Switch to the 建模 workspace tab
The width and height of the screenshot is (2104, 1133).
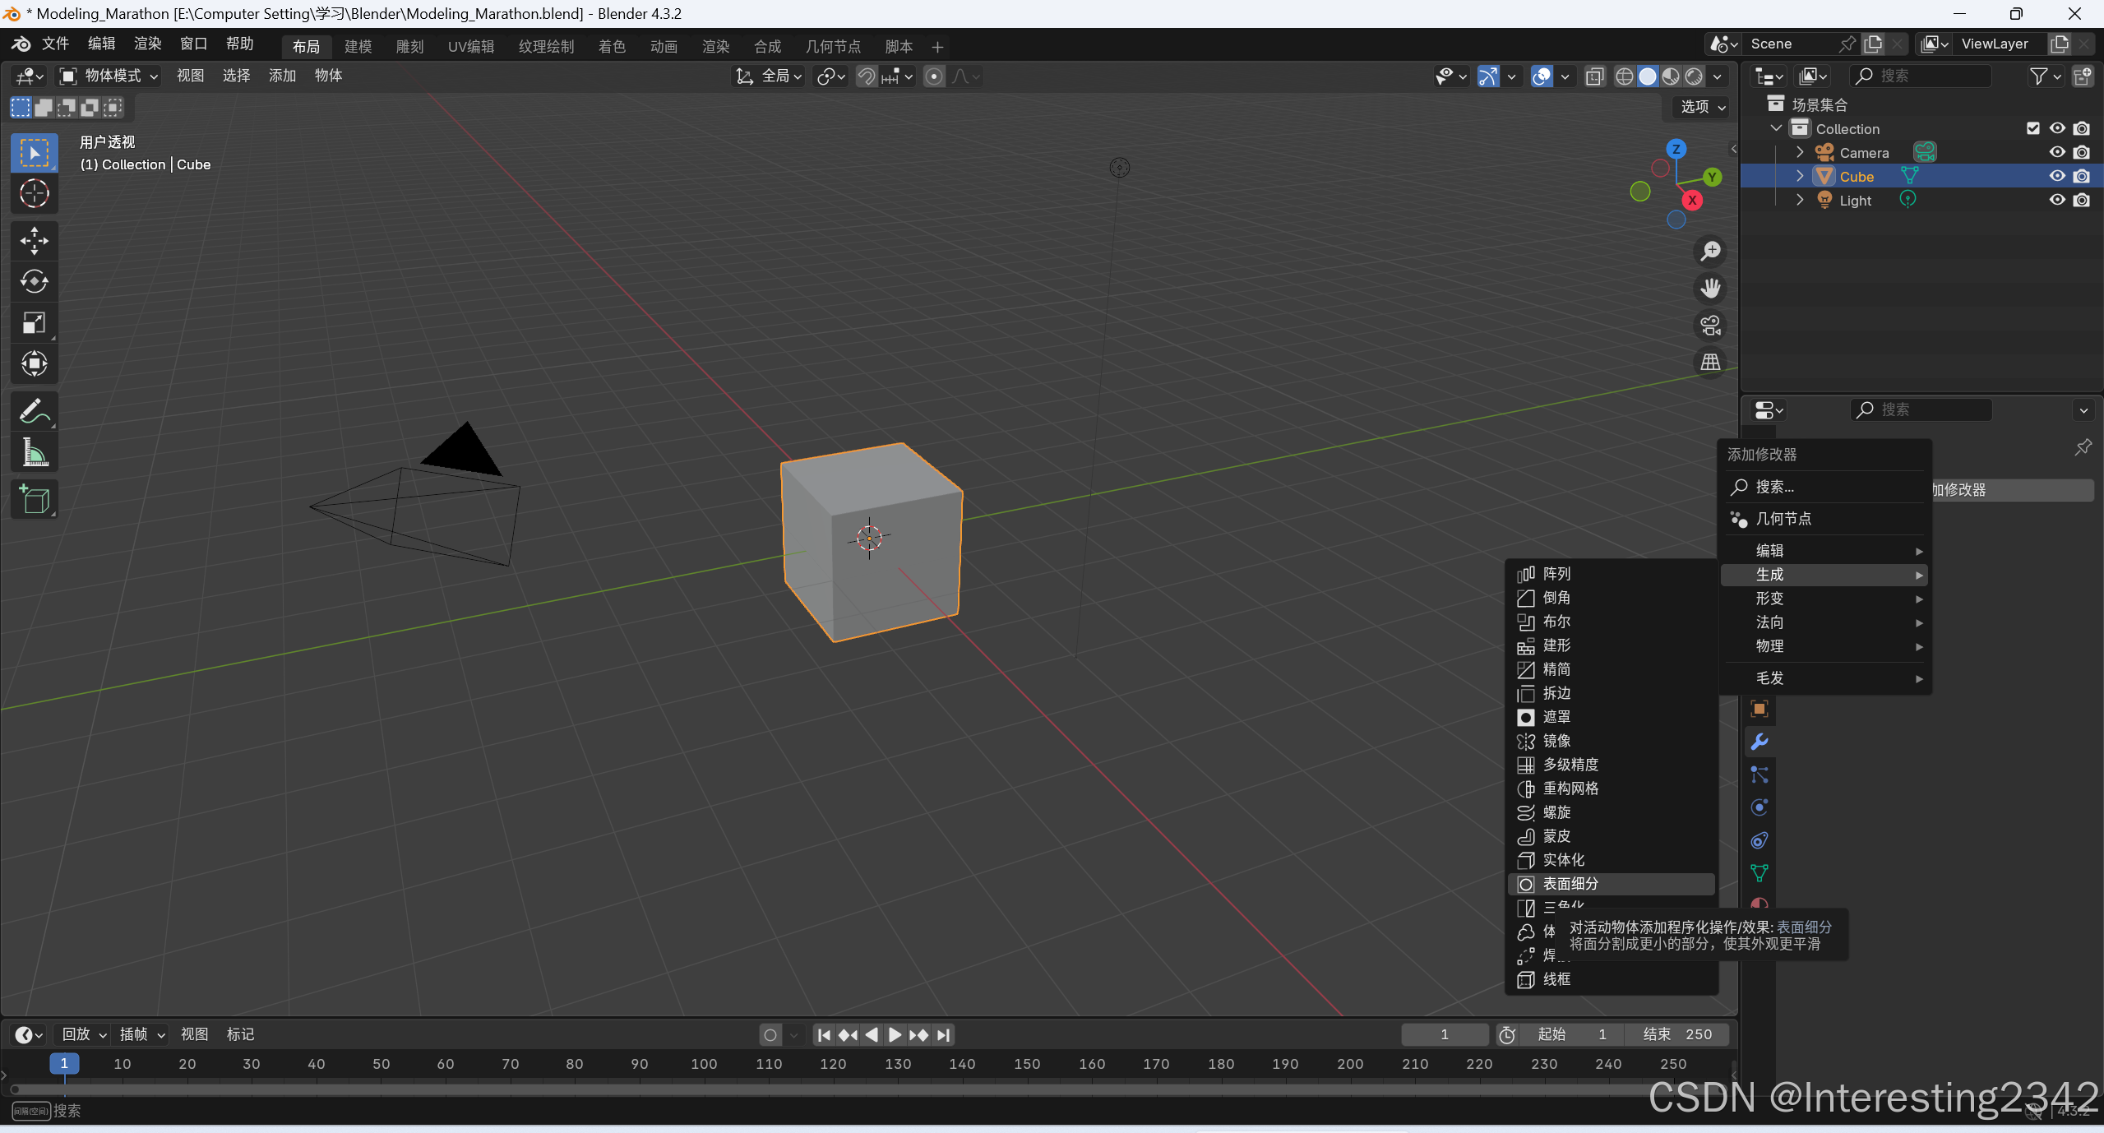[x=358, y=47]
